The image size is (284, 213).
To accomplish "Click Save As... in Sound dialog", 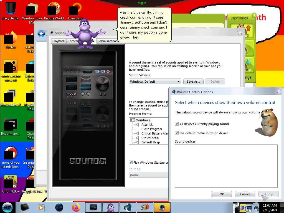I will pyautogui.click(x=193, y=82).
